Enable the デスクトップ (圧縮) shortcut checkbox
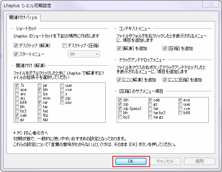This screenshot has height=172, width=222. (x=65, y=46)
